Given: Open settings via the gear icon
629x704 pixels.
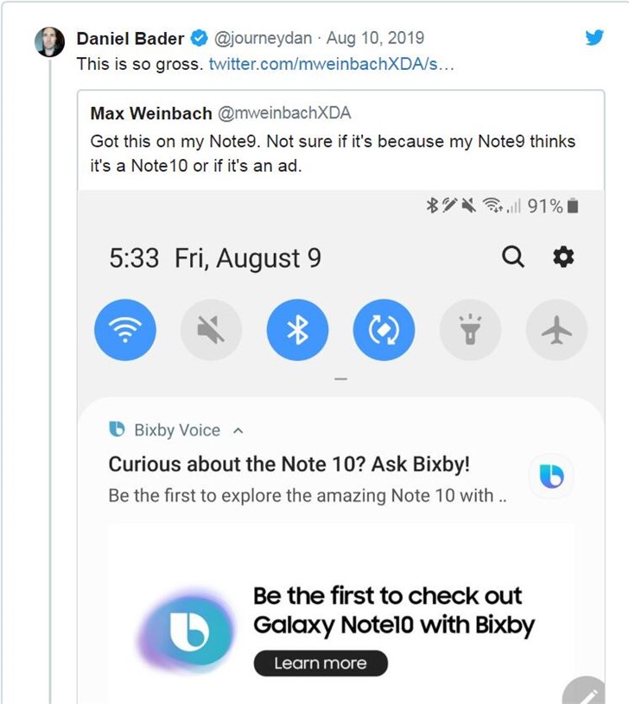Looking at the screenshot, I should coord(563,257).
